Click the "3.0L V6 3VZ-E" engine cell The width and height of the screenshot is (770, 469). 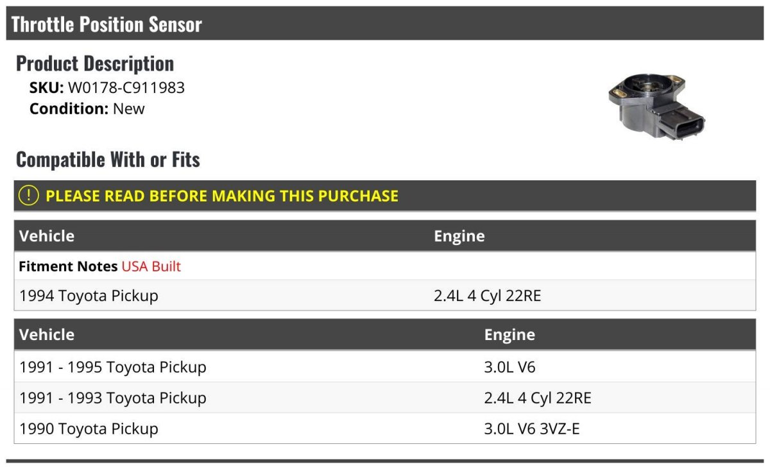coord(532,429)
